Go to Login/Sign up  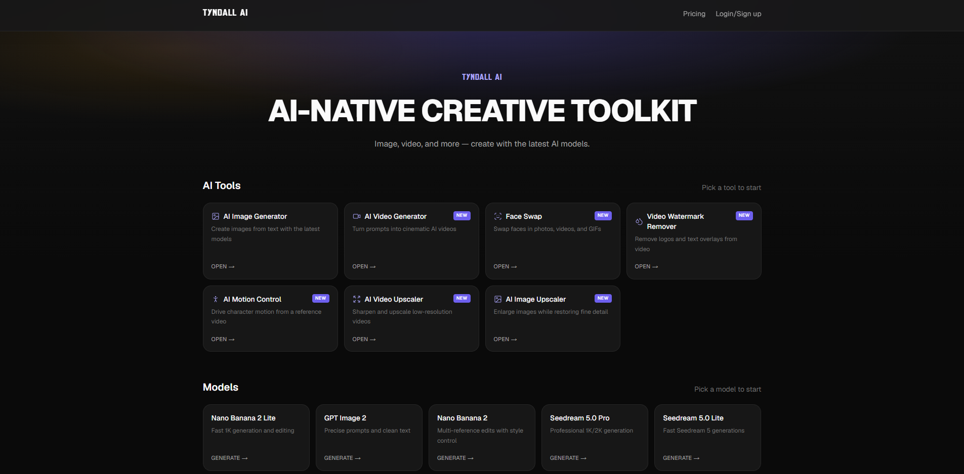pyautogui.click(x=738, y=14)
